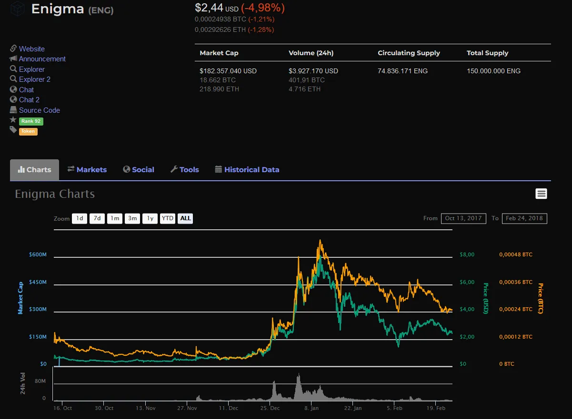Click the market cap $182.357.040 USD value

click(228, 71)
